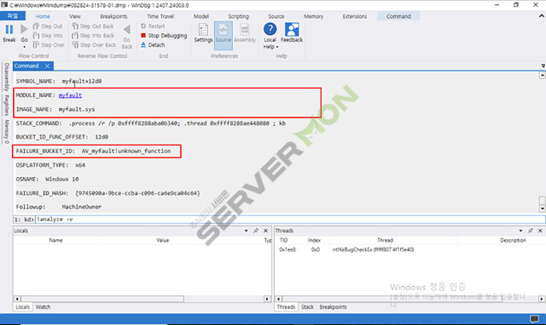Image resolution: width=546 pixels, height=325 pixels.
Task: Click Detach in the End group
Action: coord(153,45)
